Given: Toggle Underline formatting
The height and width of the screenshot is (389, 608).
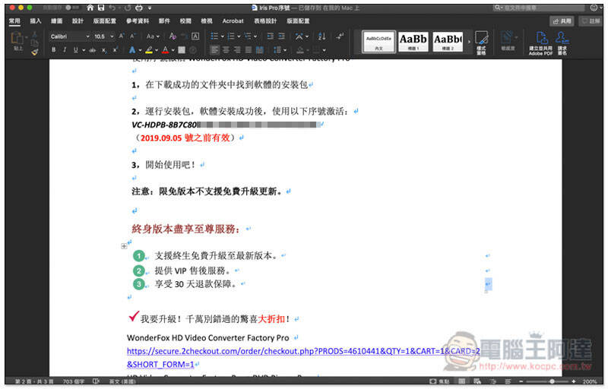Looking at the screenshot, I should [75, 49].
